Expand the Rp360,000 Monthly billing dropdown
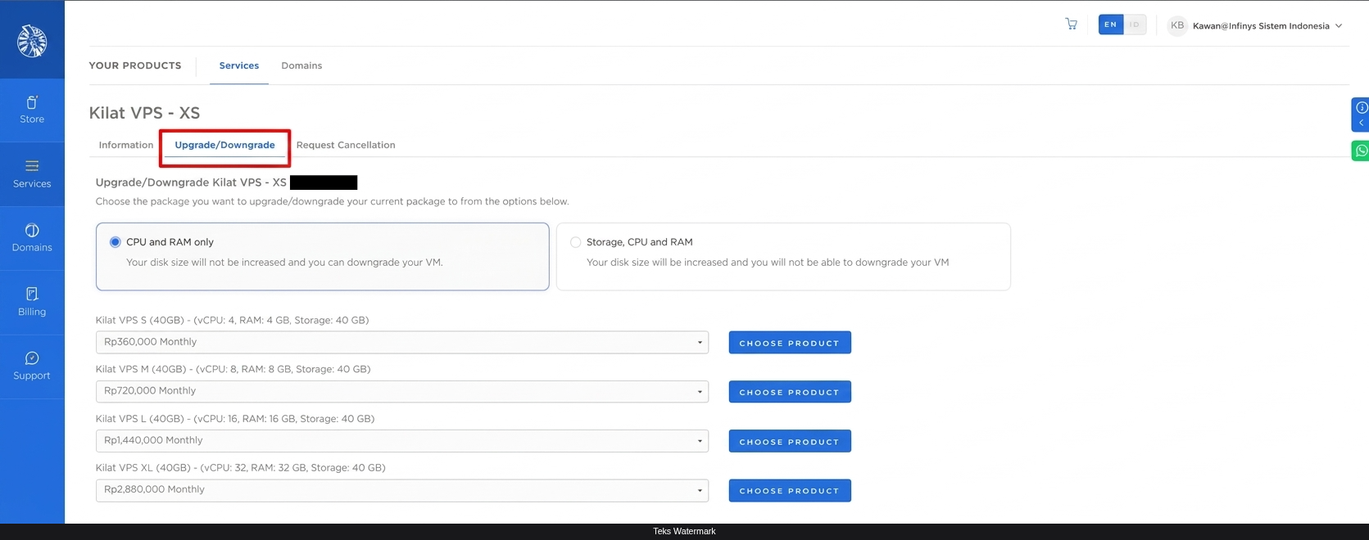Screen dimensions: 1369x540 [401, 342]
